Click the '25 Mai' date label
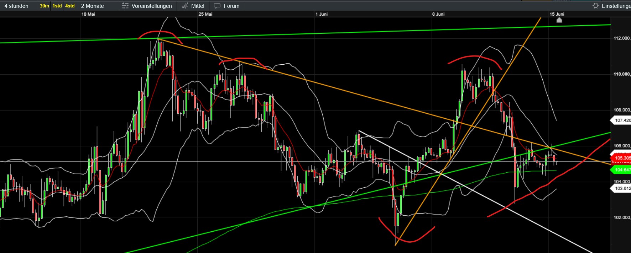The height and width of the screenshot is (253, 631). pyautogui.click(x=205, y=14)
